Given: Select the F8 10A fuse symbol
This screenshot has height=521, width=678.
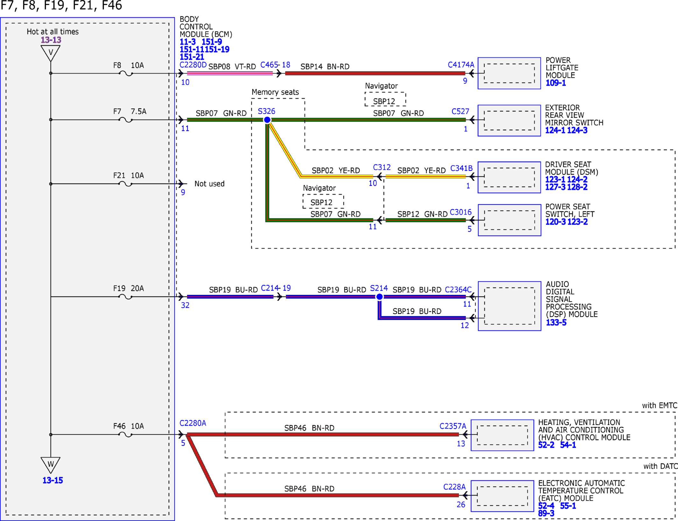Looking at the screenshot, I should click(x=126, y=74).
